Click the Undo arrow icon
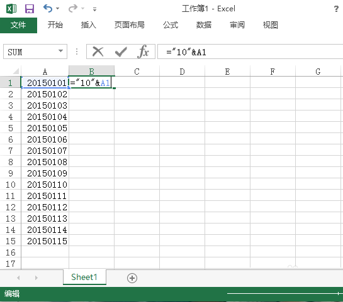This screenshot has height=302, width=343. click(48, 9)
